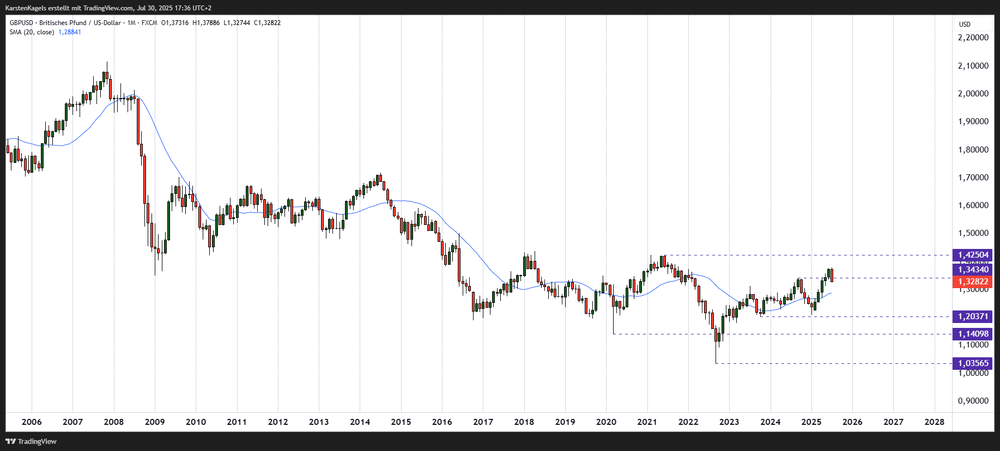Click the 1,14098 price level label
The width and height of the screenshot is (1000, 451).
tap(973, 334)
